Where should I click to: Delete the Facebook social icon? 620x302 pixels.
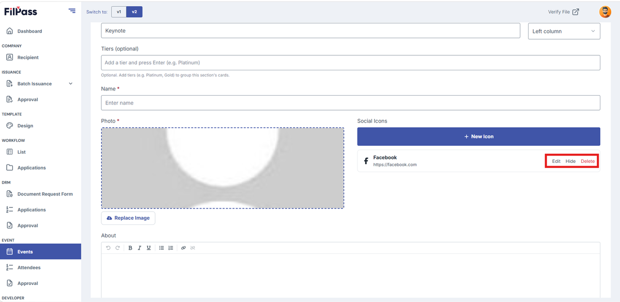[x=587, y=161]
